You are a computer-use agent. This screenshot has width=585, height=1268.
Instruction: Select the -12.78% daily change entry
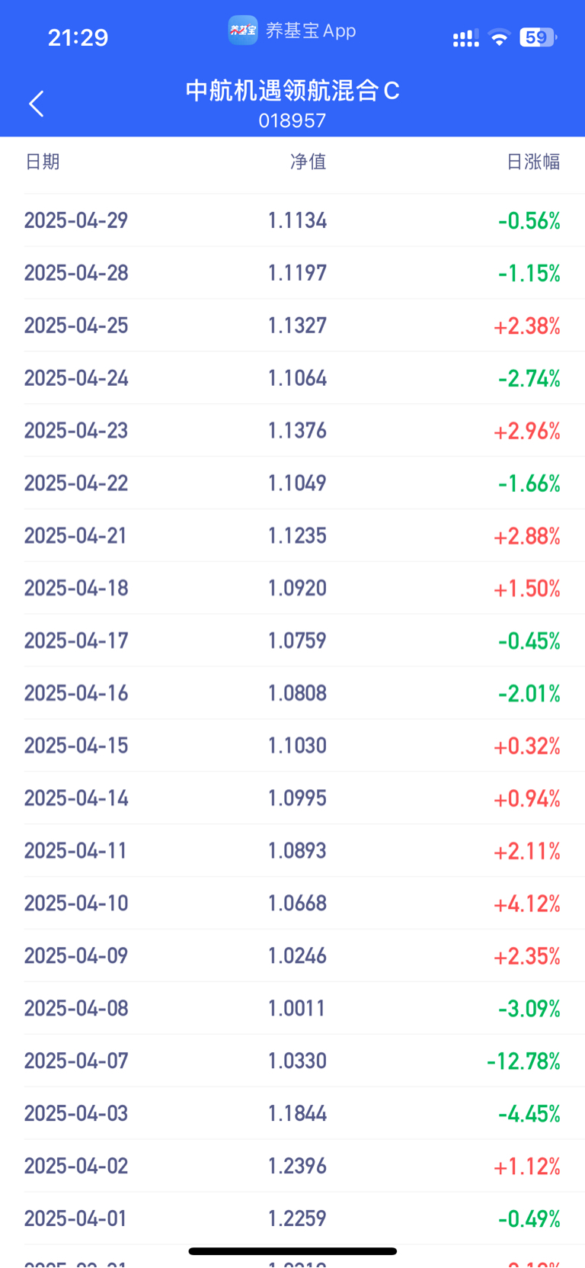(524, 1061)
